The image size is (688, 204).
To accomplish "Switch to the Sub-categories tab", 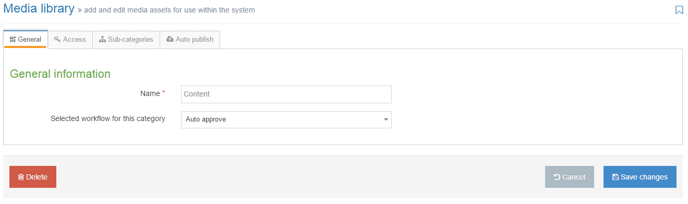I will tap(126, 40).
